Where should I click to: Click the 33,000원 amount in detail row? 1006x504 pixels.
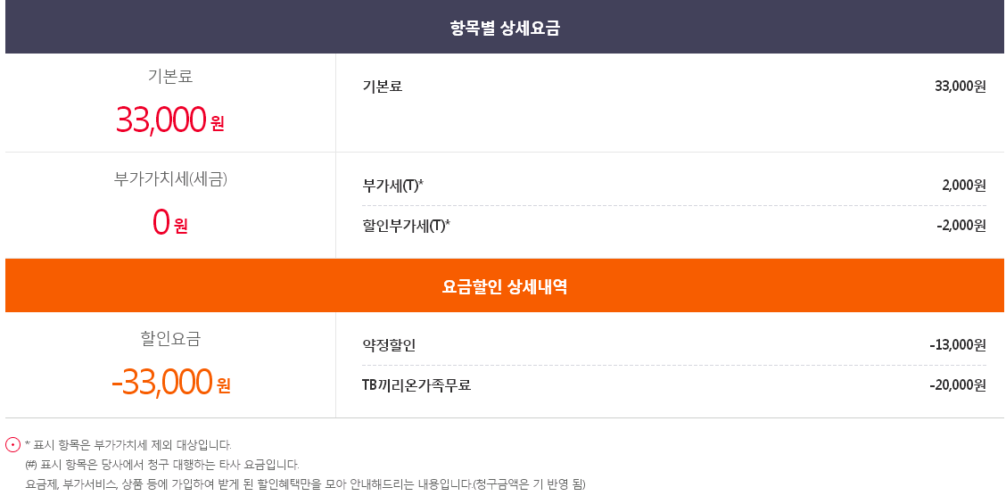click(x=960, y=87)
